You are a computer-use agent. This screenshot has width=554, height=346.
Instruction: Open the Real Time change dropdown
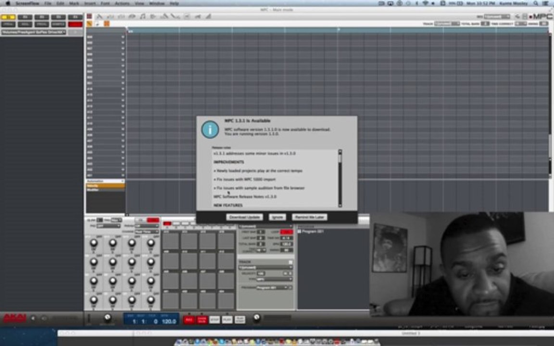pyautogui.click(x=146, y=232)
